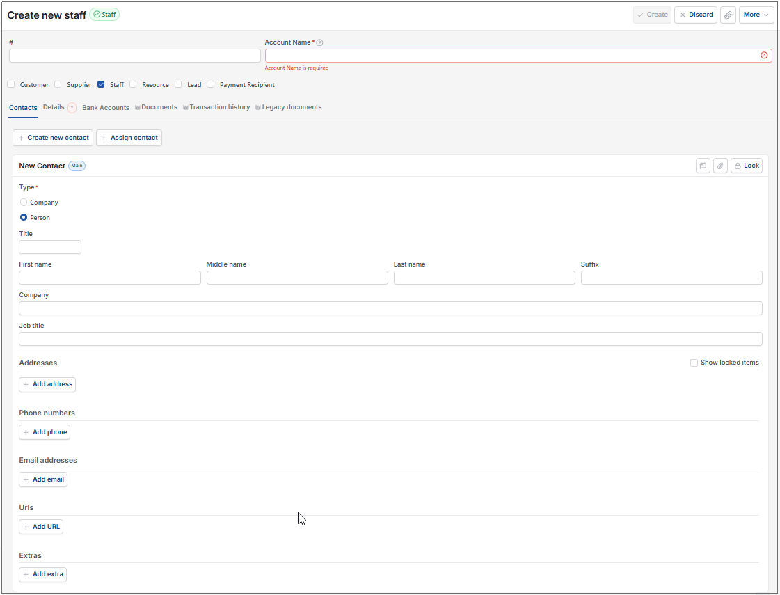The width and height of the screenshot is (780, 595).
Task: Expand the More dropdown menu
Action: [756, 15]
